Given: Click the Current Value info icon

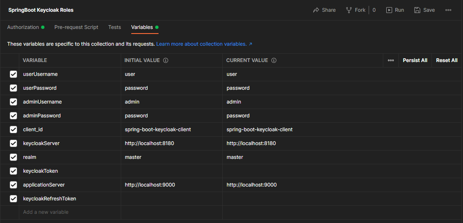Looking at the screenshot, I should (x=274, y=60).
